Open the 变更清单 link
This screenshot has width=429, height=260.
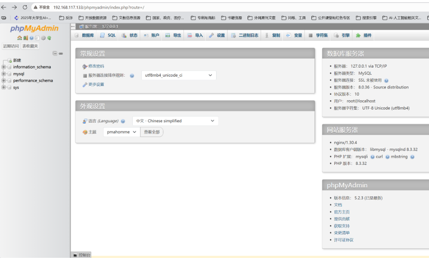342,232
